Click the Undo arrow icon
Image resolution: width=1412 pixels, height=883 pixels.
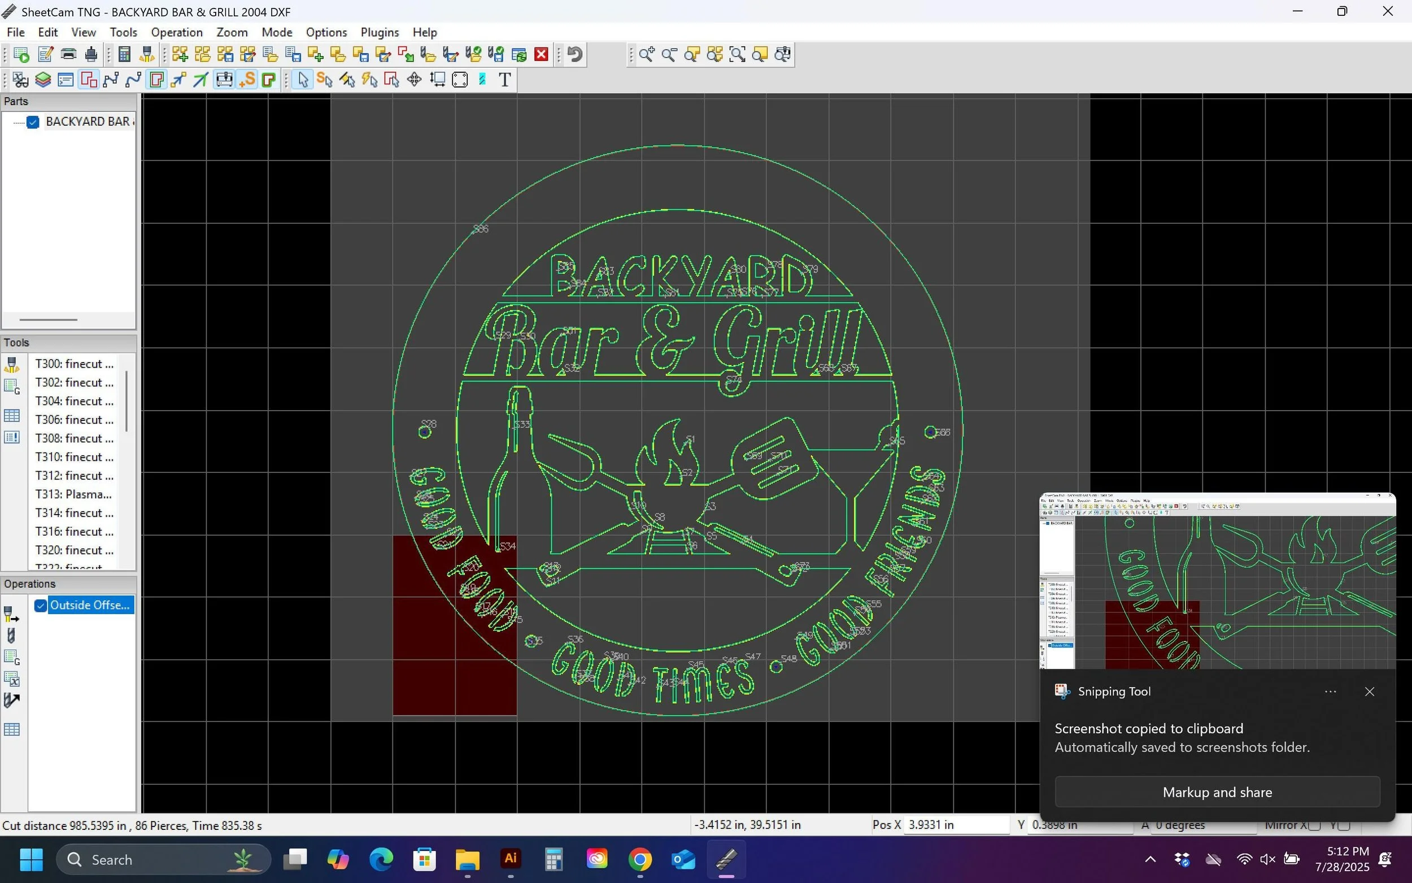[575, 54]
